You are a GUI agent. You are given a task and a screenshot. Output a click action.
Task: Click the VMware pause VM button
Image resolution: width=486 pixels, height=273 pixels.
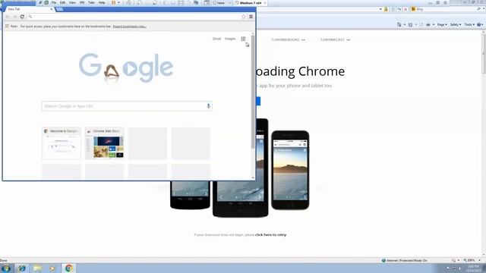[113, 2]
